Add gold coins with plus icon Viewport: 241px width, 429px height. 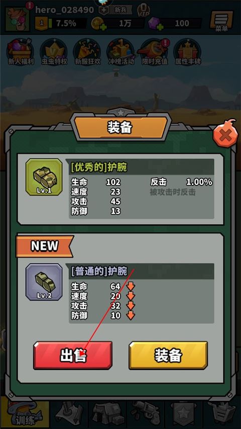point(103,27)
